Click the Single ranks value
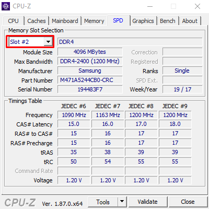209x209 pixels. tap(182, 71)
